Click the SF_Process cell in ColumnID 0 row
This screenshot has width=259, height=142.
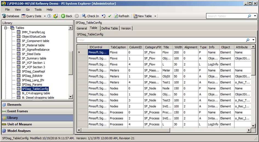tap(153, 112)
